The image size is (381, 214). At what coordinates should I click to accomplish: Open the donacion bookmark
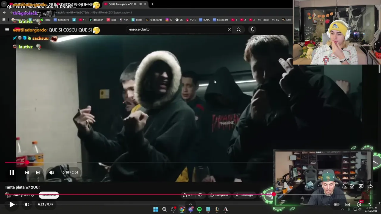pyautogui.click(x=96, y=20)
